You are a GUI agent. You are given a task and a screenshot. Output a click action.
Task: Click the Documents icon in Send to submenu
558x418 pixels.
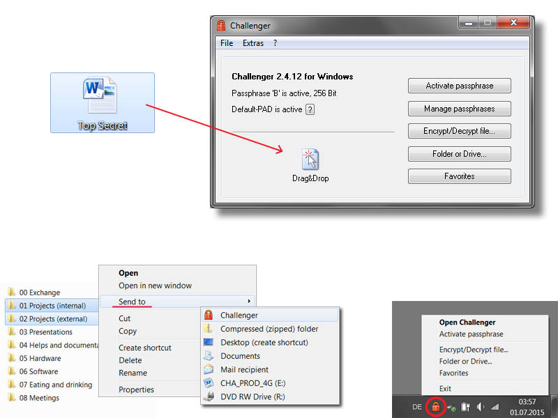coord(209,355)
